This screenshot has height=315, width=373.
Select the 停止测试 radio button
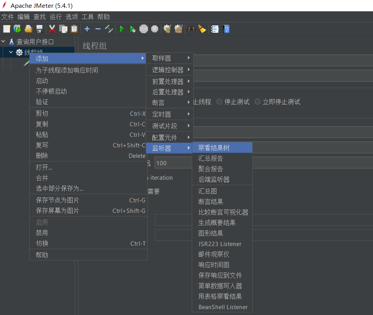[220, 102]
